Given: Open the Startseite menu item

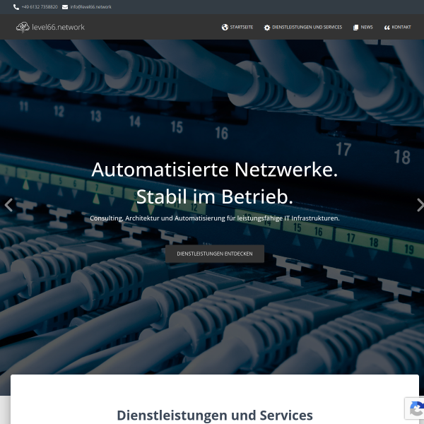Looking at the screenshot, I should pos(242,28).
